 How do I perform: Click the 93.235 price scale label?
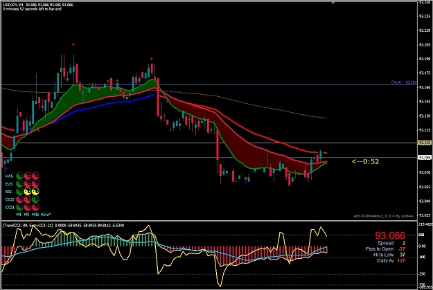click(425, 16)
